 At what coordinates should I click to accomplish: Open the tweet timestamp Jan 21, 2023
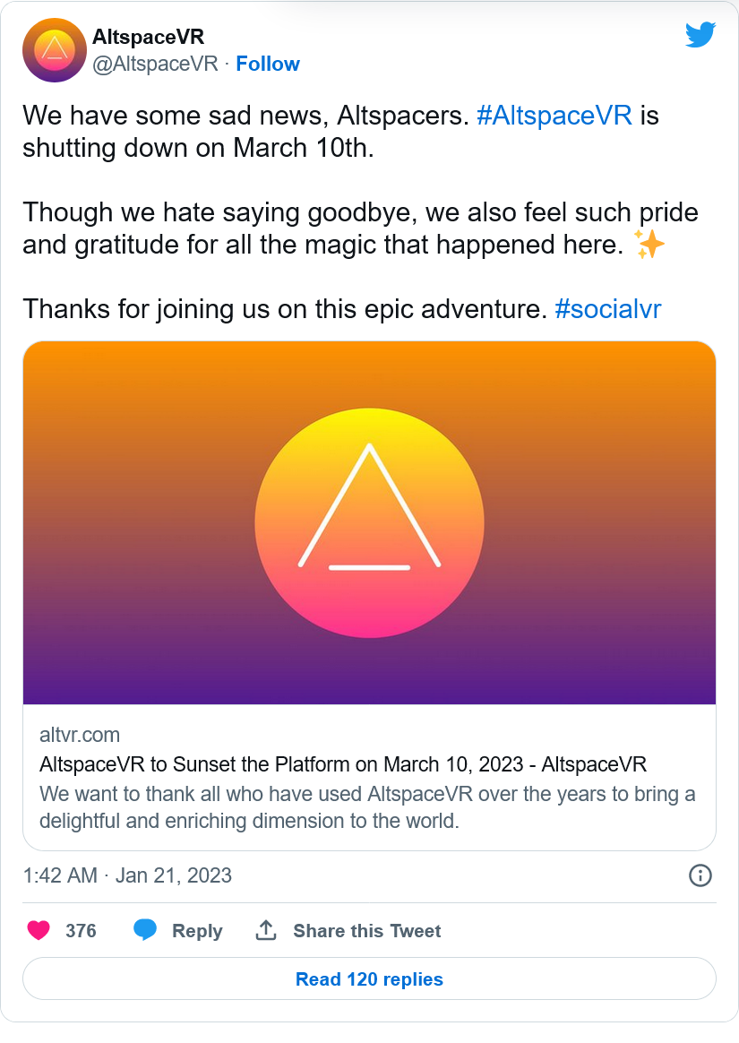click(x=127, y=875)
